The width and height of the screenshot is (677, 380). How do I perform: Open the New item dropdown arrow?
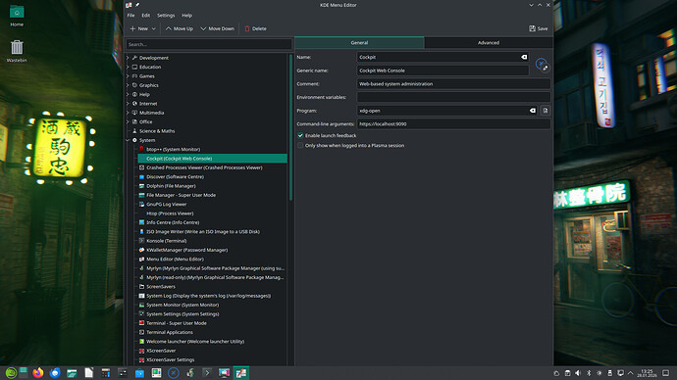pyautogui.click(x=153, y=28)
